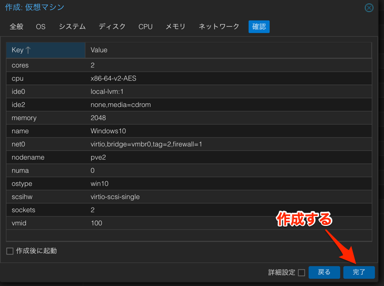This screenshot has height=286, width=384.
Task: Select the memory row in table
Action: pos(189,118)
